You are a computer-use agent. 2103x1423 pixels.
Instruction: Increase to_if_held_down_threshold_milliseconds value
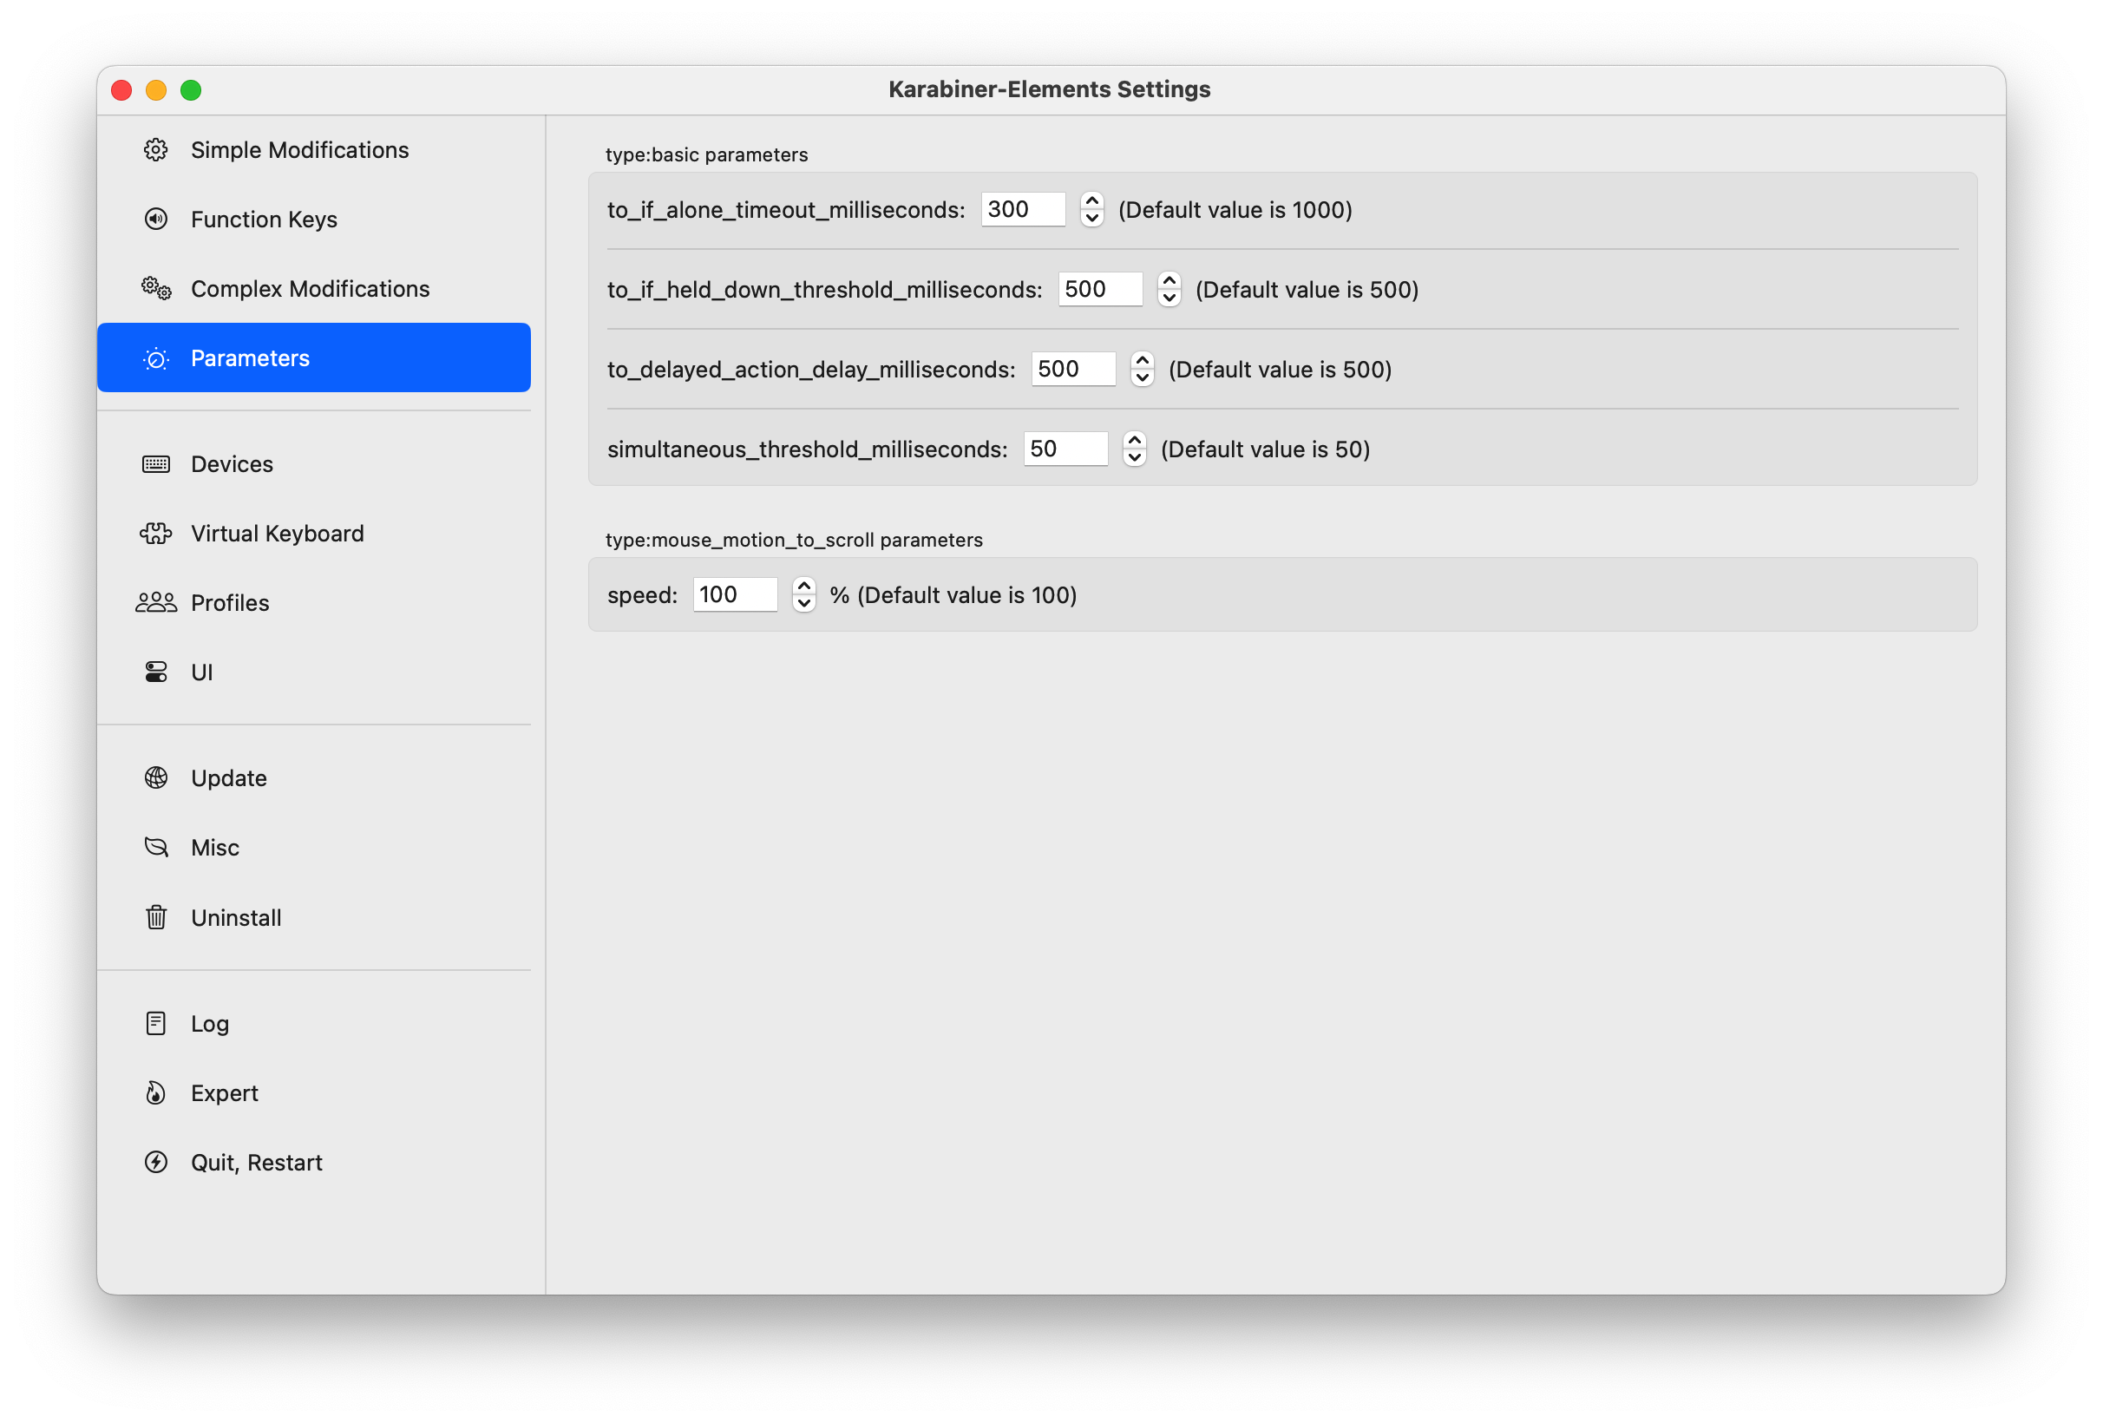(x=1169, y=281)
